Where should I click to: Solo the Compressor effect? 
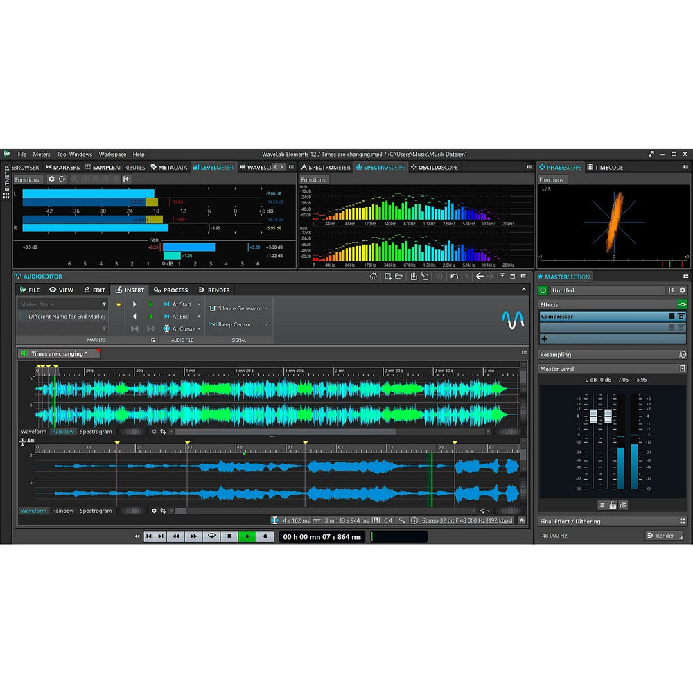[x=672, y=317]
